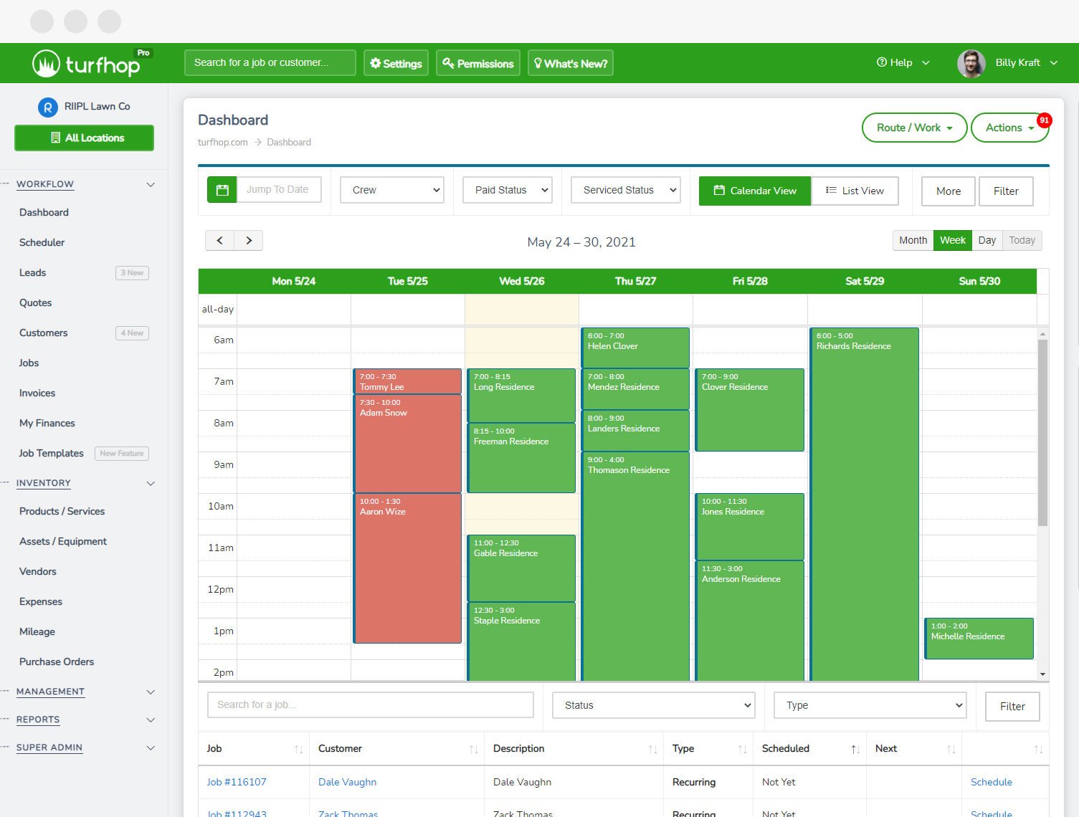The width and height of the screenshot is (1079, 817).
Task: Click the turfhop logo
Action: click(x=87, y=64)
